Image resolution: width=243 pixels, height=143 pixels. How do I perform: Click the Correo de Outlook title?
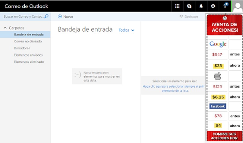(x=26, y=6)
